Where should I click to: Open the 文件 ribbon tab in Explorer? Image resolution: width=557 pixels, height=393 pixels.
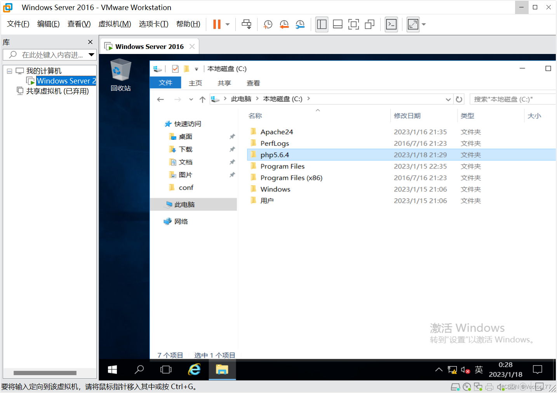(165, 83)
